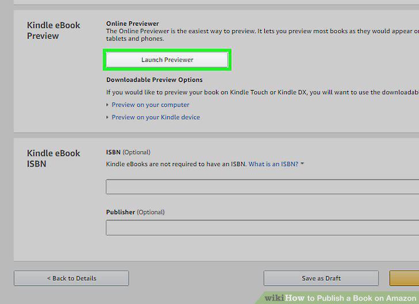Open the What is an ISBN? help link

[x=273, y=164]
